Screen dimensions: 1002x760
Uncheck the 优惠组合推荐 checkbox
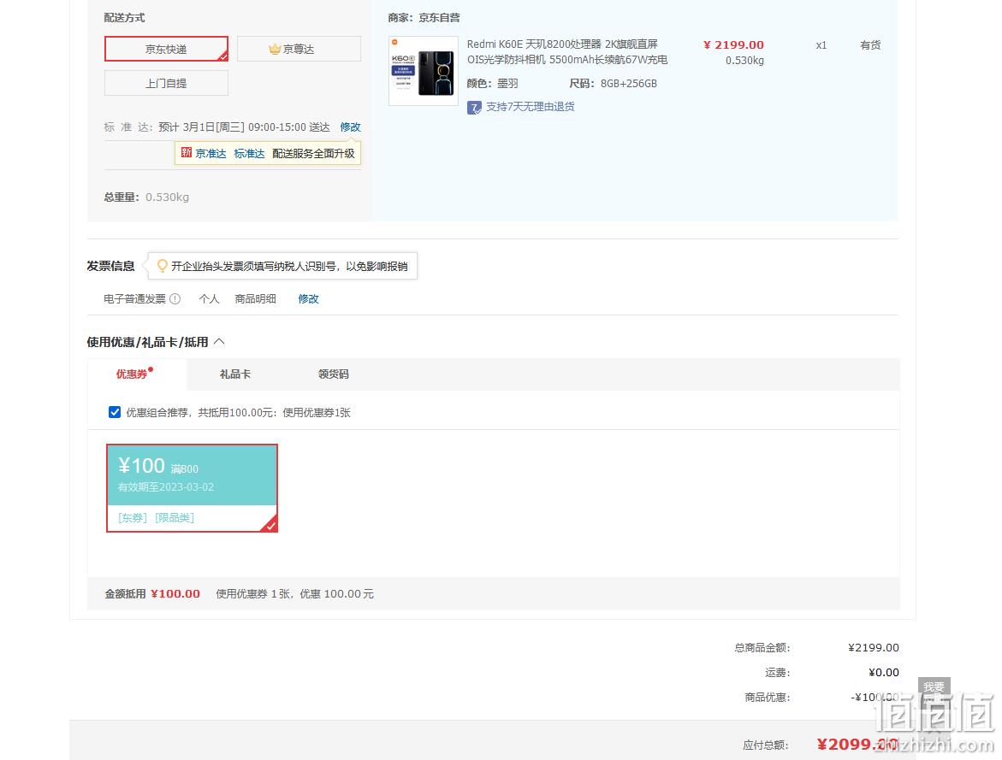click(115, 413)
